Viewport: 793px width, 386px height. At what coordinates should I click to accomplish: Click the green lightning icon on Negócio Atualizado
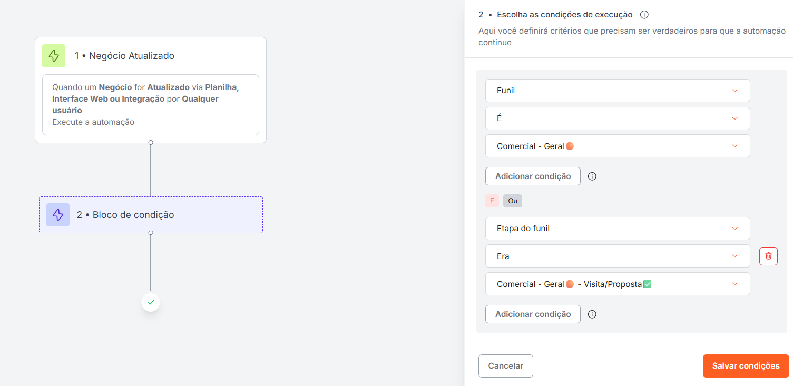click(54, 56)
